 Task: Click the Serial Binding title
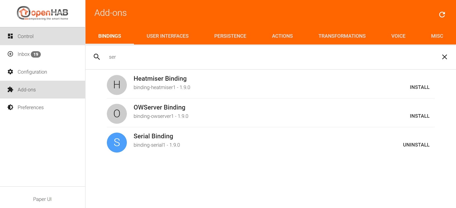153,136
